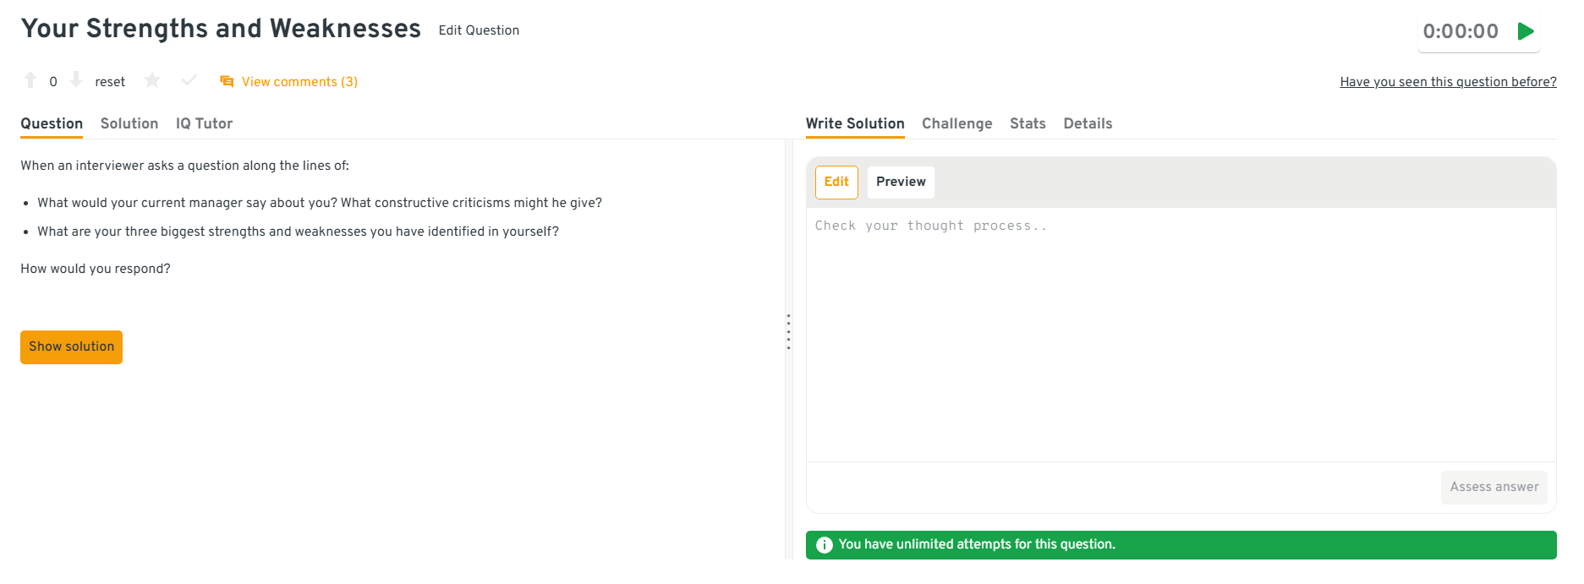
Task: Switch to the Solution tab
Action: (x=129, y=123)
